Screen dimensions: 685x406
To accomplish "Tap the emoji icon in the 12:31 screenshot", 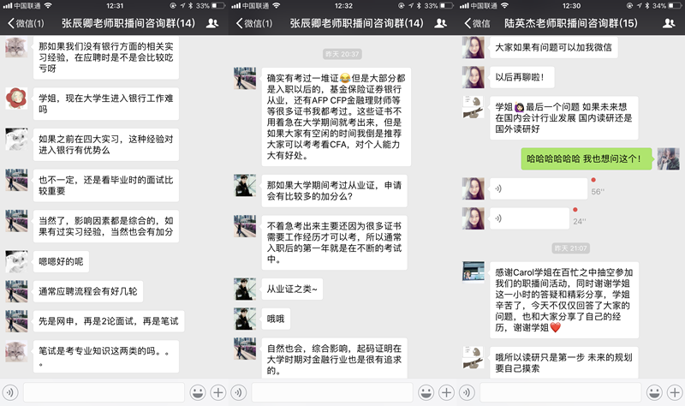I will point(197,392).
